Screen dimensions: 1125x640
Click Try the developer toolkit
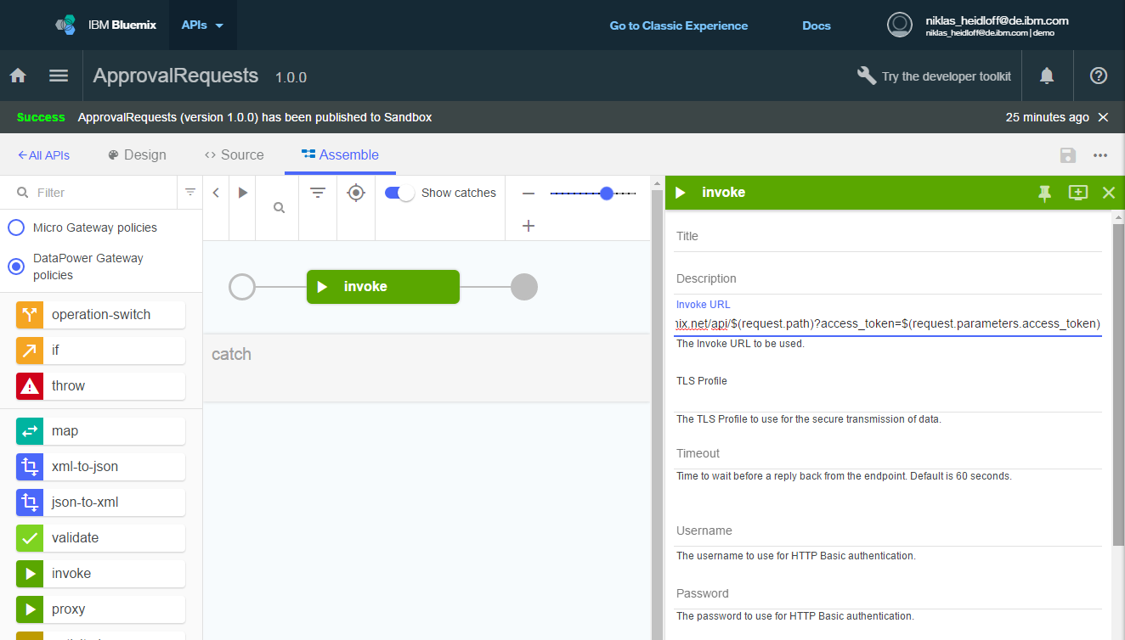click(x=934, y=76)
